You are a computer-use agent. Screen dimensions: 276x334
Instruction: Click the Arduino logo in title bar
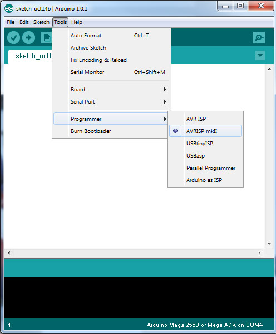coord(9,9)
